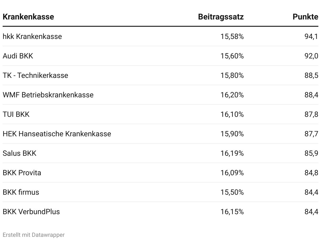The image size is (321, 241).
Task: Click the 92,0 Punkte value
Action: 311,56
